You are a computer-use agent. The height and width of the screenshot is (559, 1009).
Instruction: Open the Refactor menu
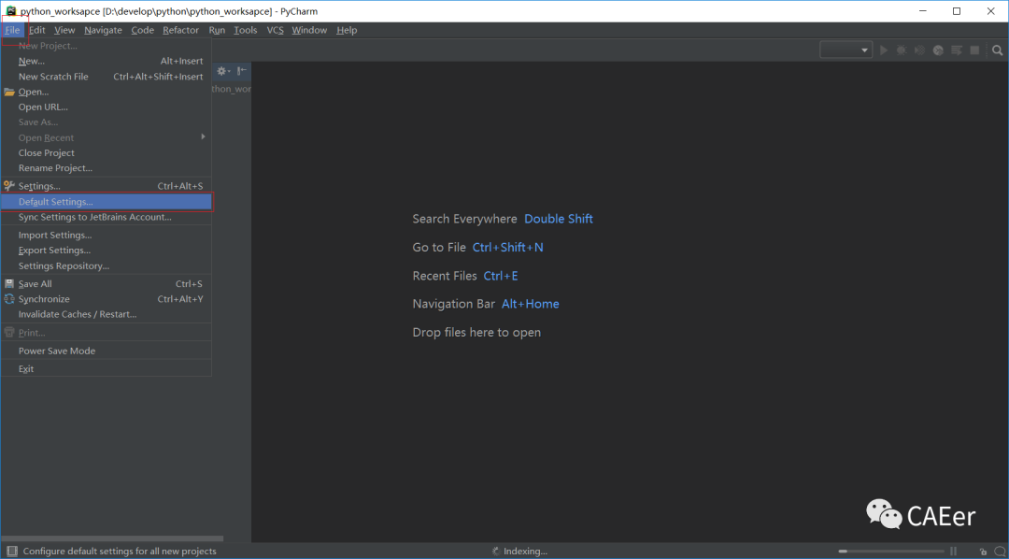click(x=181, y=30)
